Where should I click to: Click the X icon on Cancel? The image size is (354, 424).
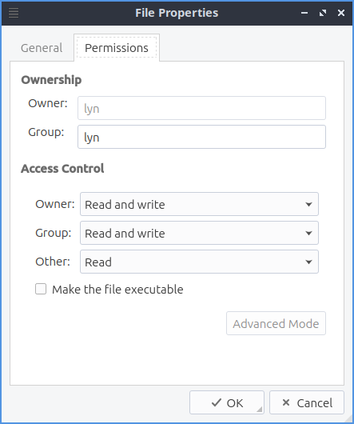(x=286, y=402)
